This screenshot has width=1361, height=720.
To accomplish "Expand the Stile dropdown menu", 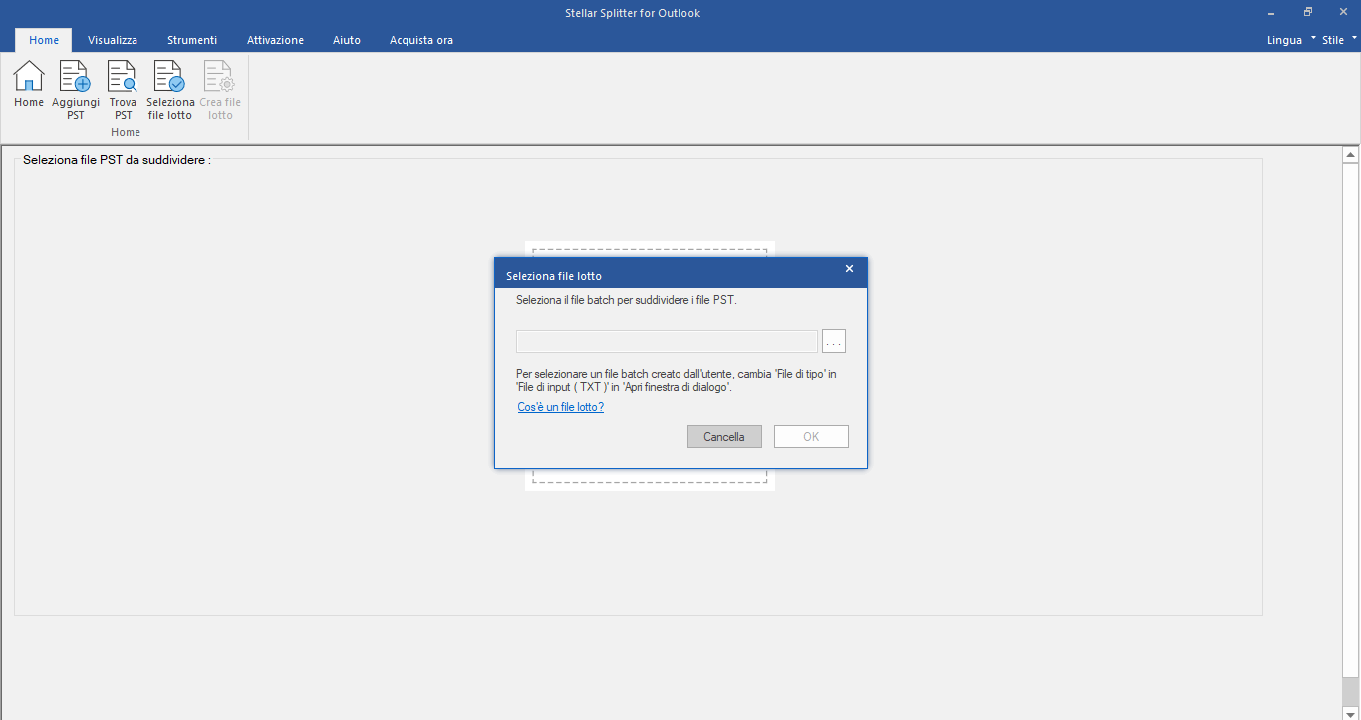I will [x=1338, y=40].
